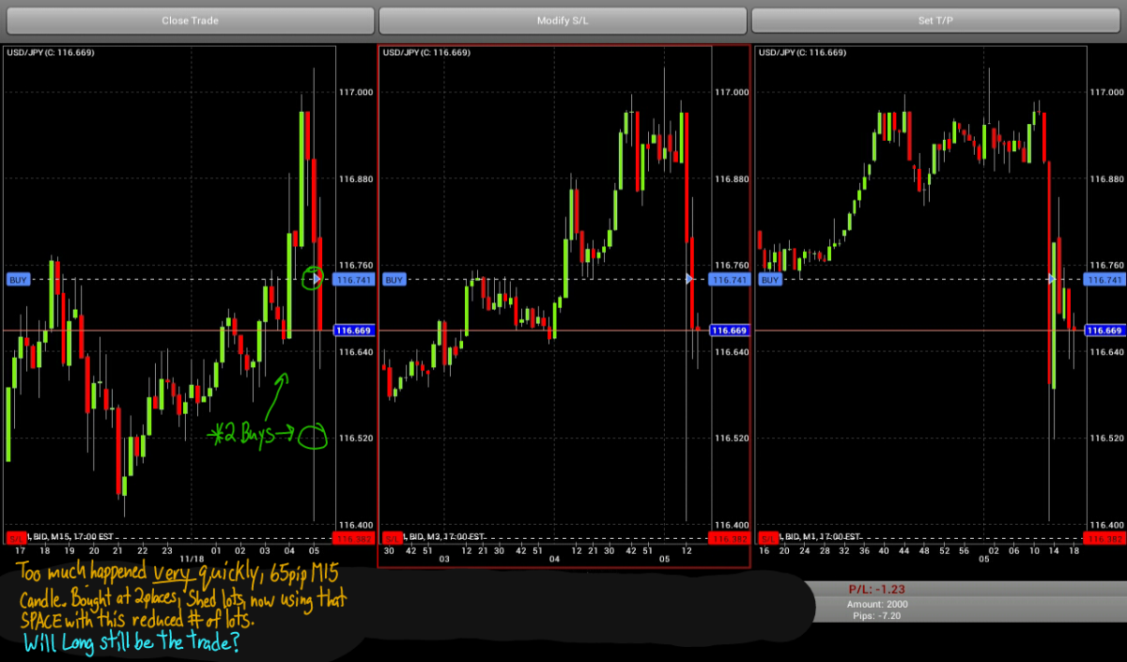Image resolution: width=1127 pixels, height=662 pixels.
Task: Select the red S/L tag on the M3 chart
Action: coord(392,538)
